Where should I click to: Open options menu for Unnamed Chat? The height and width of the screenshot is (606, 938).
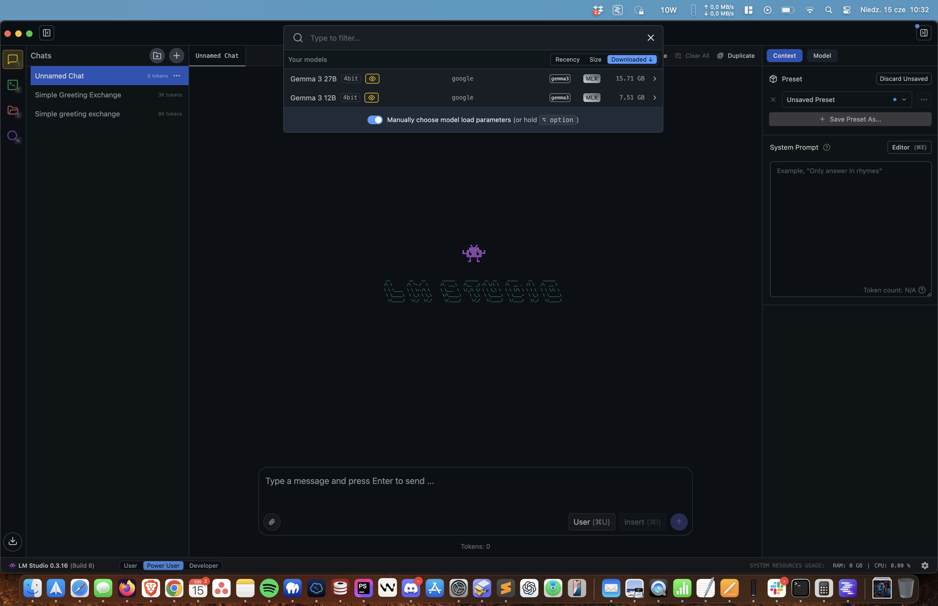[x=177, y=76]
